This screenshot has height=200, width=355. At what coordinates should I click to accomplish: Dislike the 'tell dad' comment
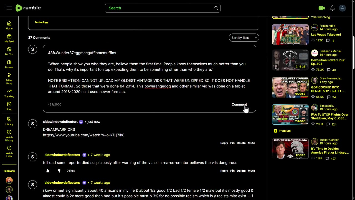point(59,171)
